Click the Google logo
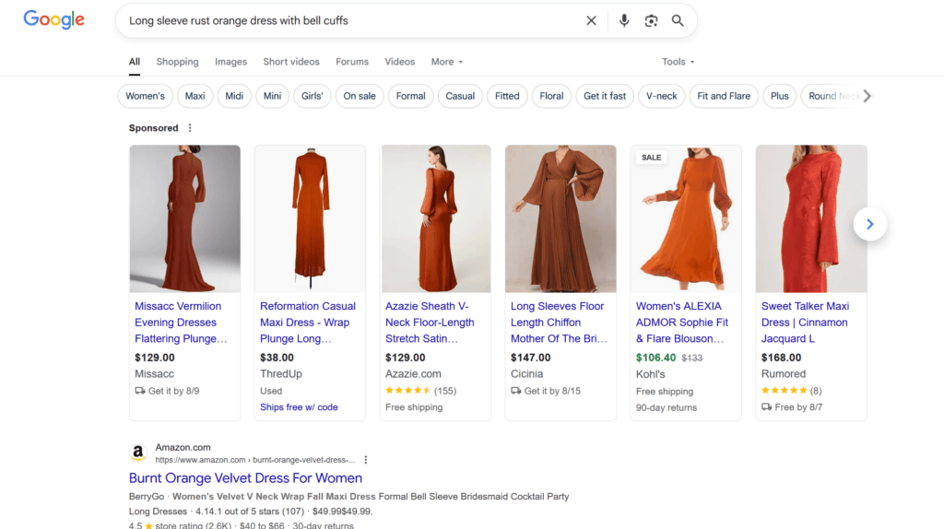Viewport: 944px width, 529px height. pyautogui.click(x=54, y=19)
